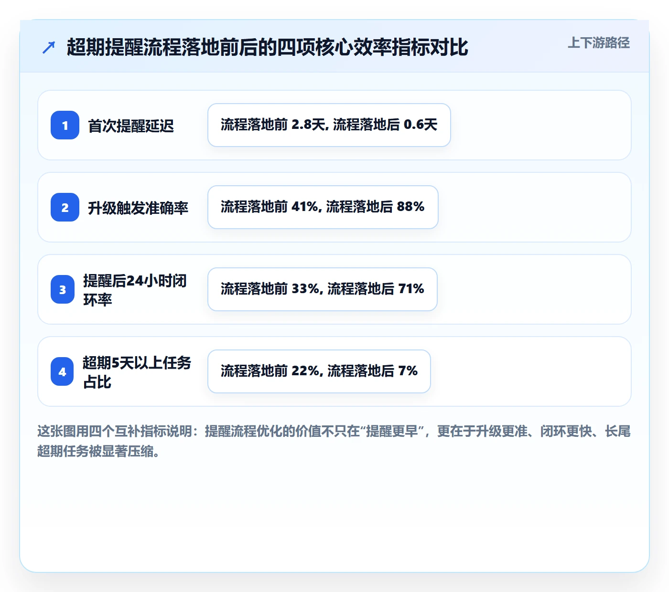
Task: Click the title 超期提醒流程落地前后的四项核心效率指标对比
Action: coord(268,47)
